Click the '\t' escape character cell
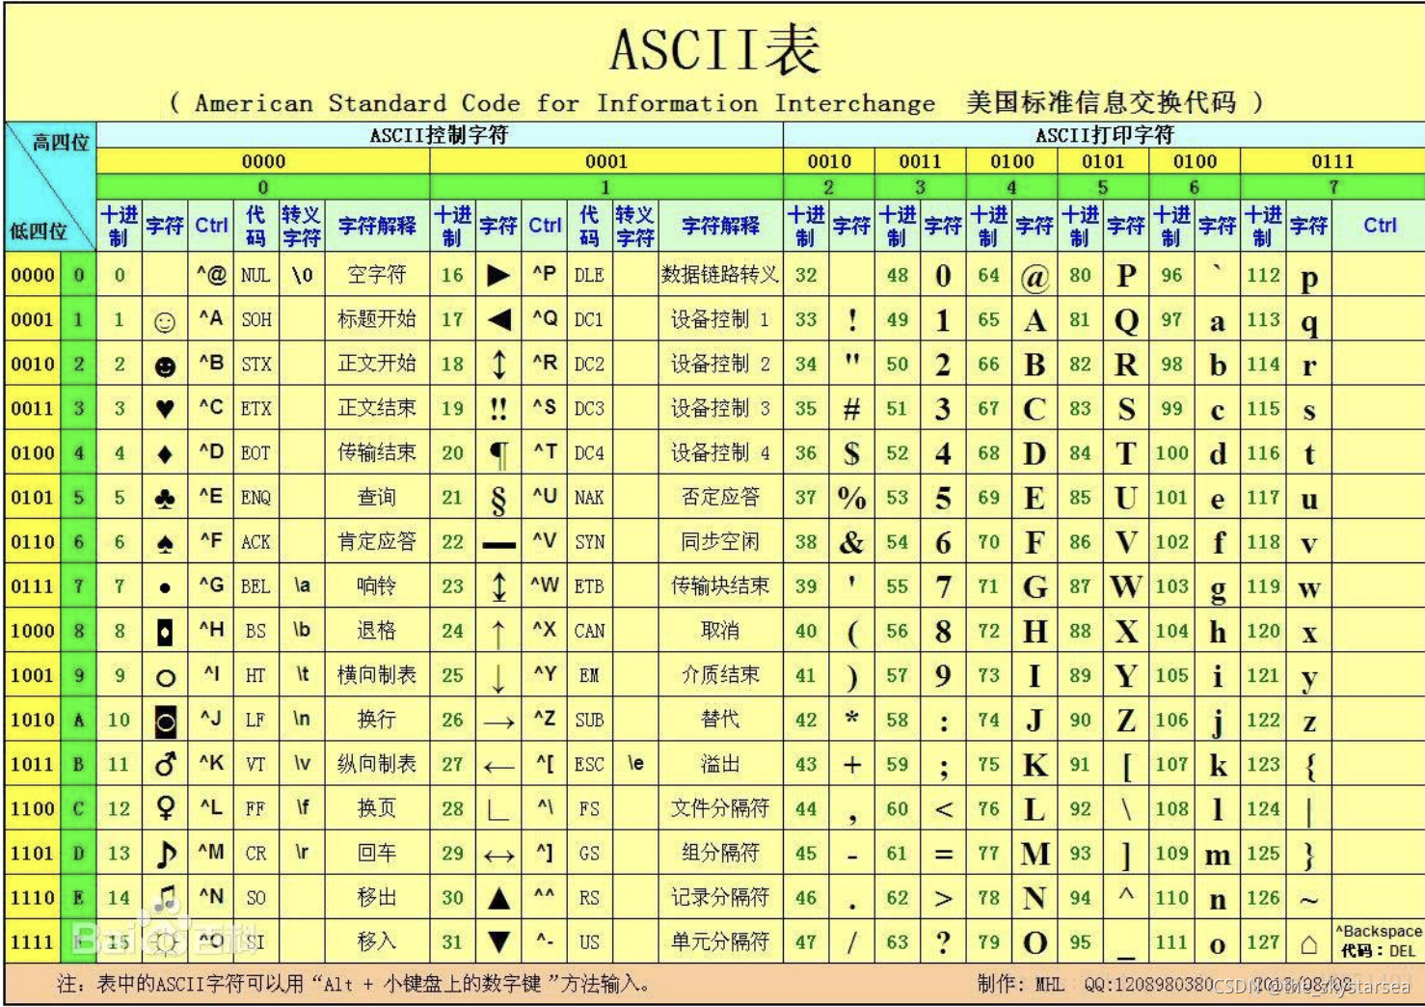The height and width of the screenshot is (1007, 1425). pos(302,674)
